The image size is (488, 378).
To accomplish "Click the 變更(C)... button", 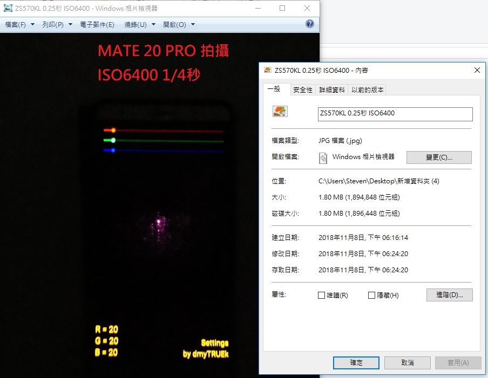I will coord(439,157).
